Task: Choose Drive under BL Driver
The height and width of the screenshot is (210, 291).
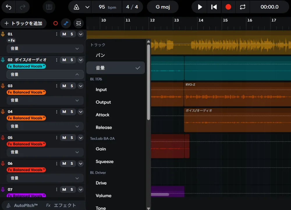Action: [116, 183]
